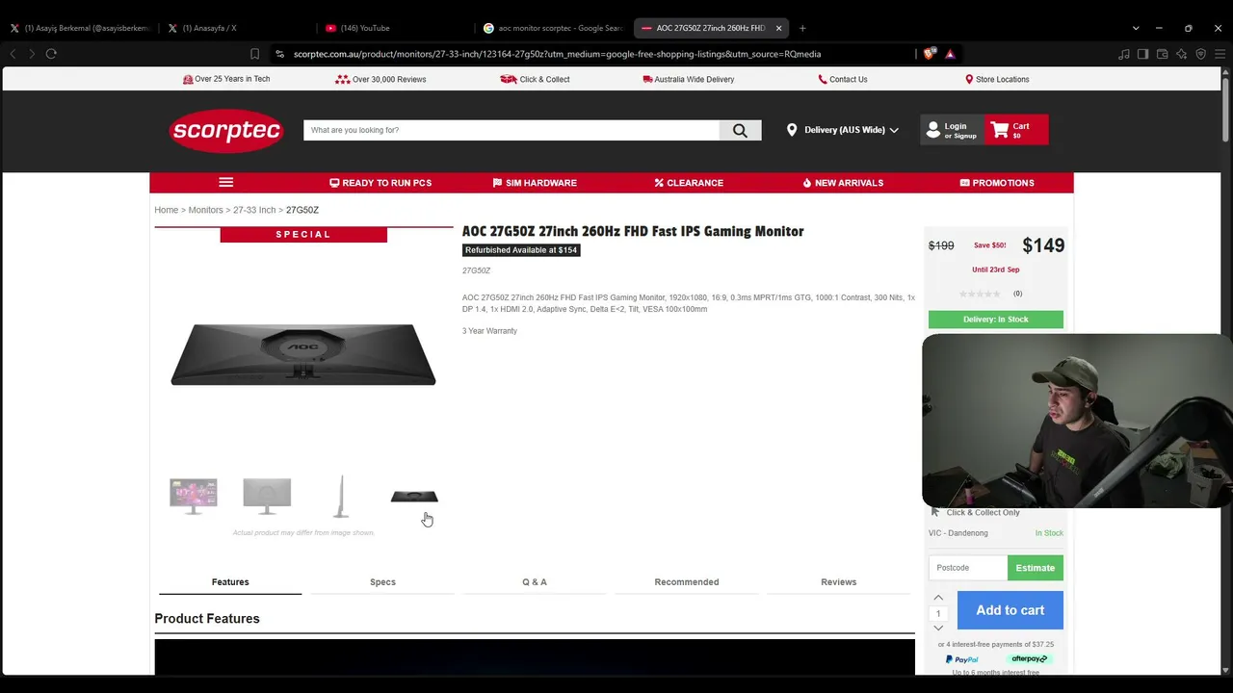Click the browser address bar URL

[x=557, y=54]
